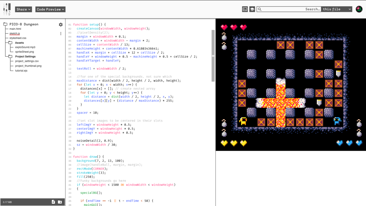
Task: Click the first blue heart icon
Action: [340, 143]
